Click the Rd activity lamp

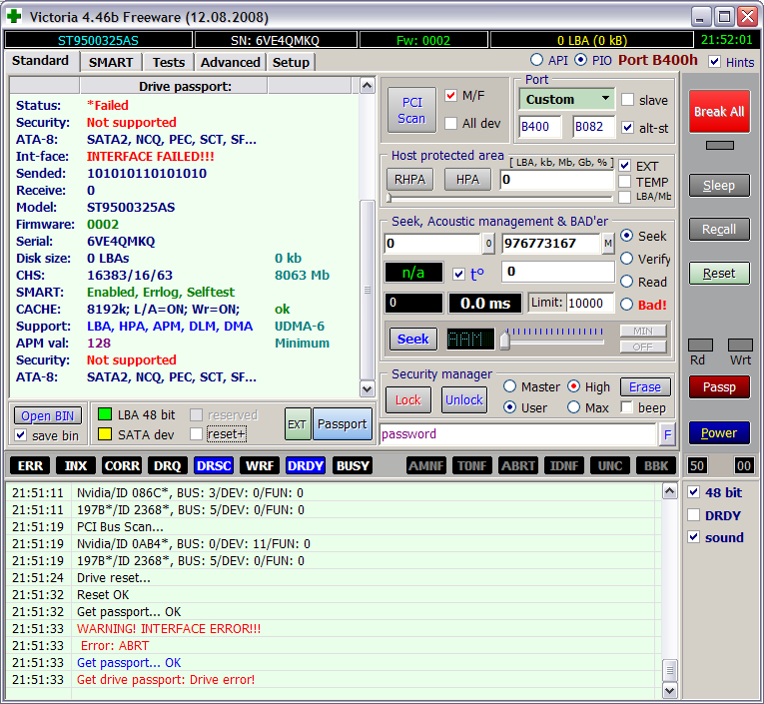tap(701, 345)
